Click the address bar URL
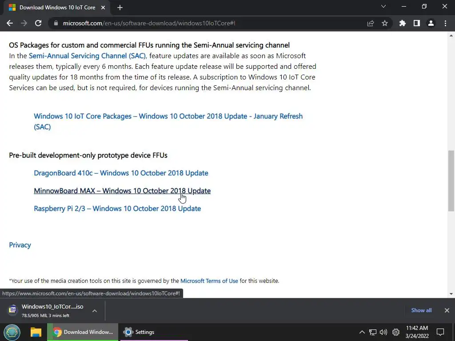Viewport: 455px width, 341px height. pos(149,23)
